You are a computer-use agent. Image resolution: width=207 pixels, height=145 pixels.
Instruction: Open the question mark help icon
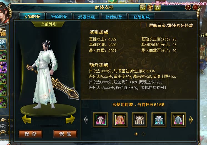pos(188,7)
